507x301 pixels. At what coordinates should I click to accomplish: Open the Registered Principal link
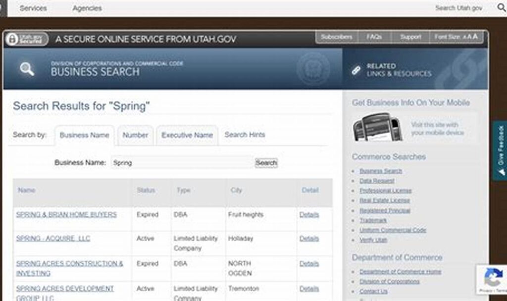tap(385, 210)
